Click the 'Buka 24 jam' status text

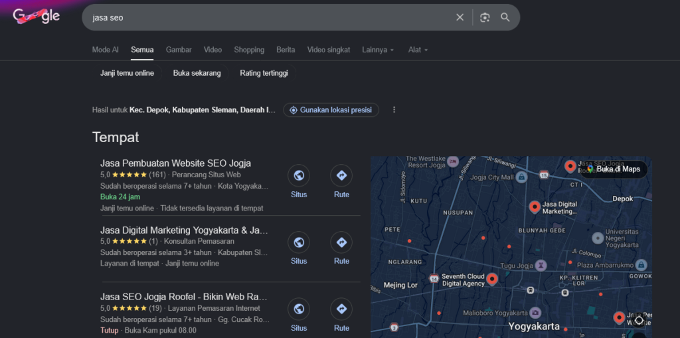pyautogui.click(x=120, y=197)
